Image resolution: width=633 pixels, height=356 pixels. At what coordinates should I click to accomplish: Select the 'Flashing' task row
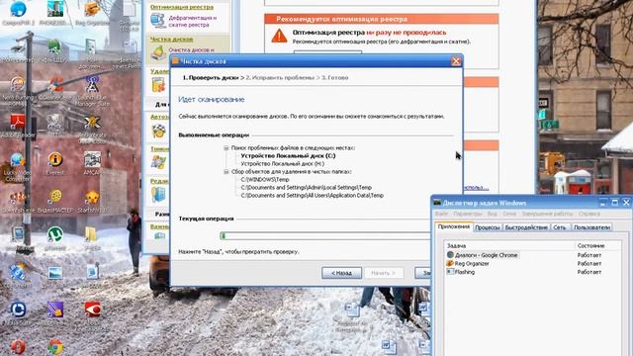461,272
